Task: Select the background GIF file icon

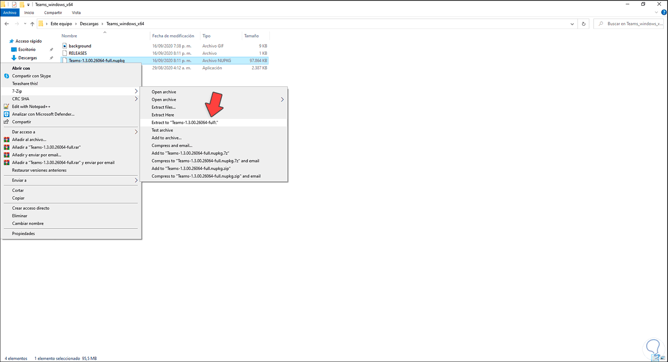Action: coord(65,46)
